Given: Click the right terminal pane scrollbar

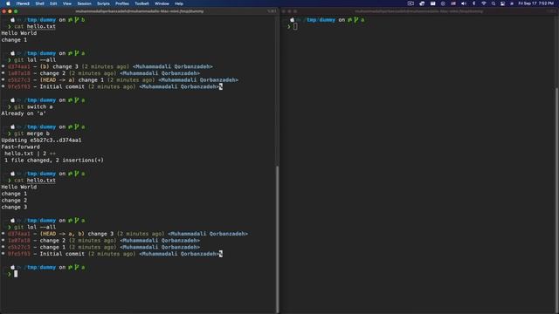Looking at the screenshot, I should [x=556, y=200].
